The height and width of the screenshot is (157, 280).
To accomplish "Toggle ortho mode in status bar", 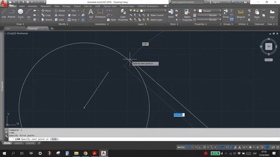I will click(x=200, y=147).
